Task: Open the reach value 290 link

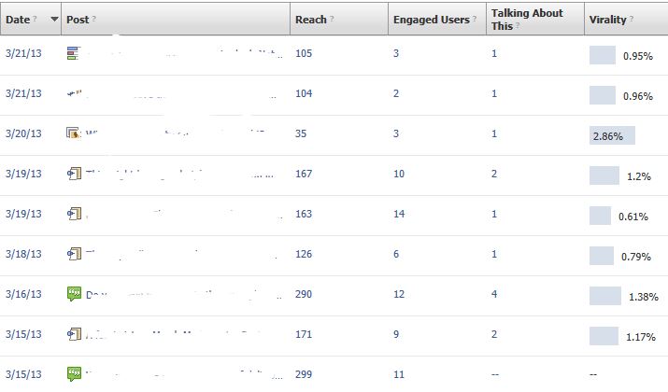Action: pyautogui.click(x=304, y=295)
